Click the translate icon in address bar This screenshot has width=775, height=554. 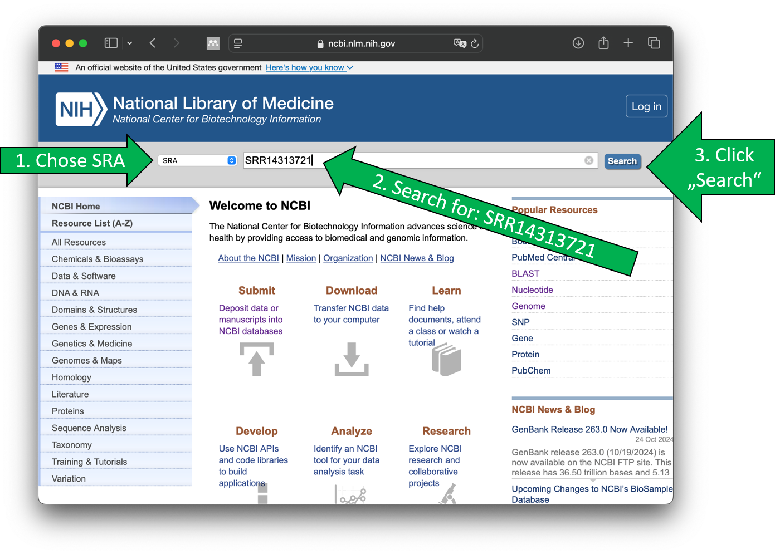point(460,43)
